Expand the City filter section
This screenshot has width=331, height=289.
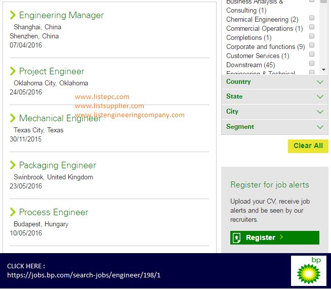(275, 112)
